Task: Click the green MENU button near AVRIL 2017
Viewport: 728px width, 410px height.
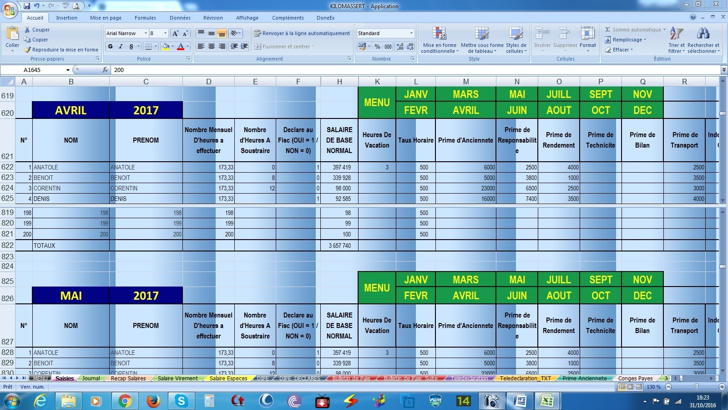Action: [x=377, y=102]
